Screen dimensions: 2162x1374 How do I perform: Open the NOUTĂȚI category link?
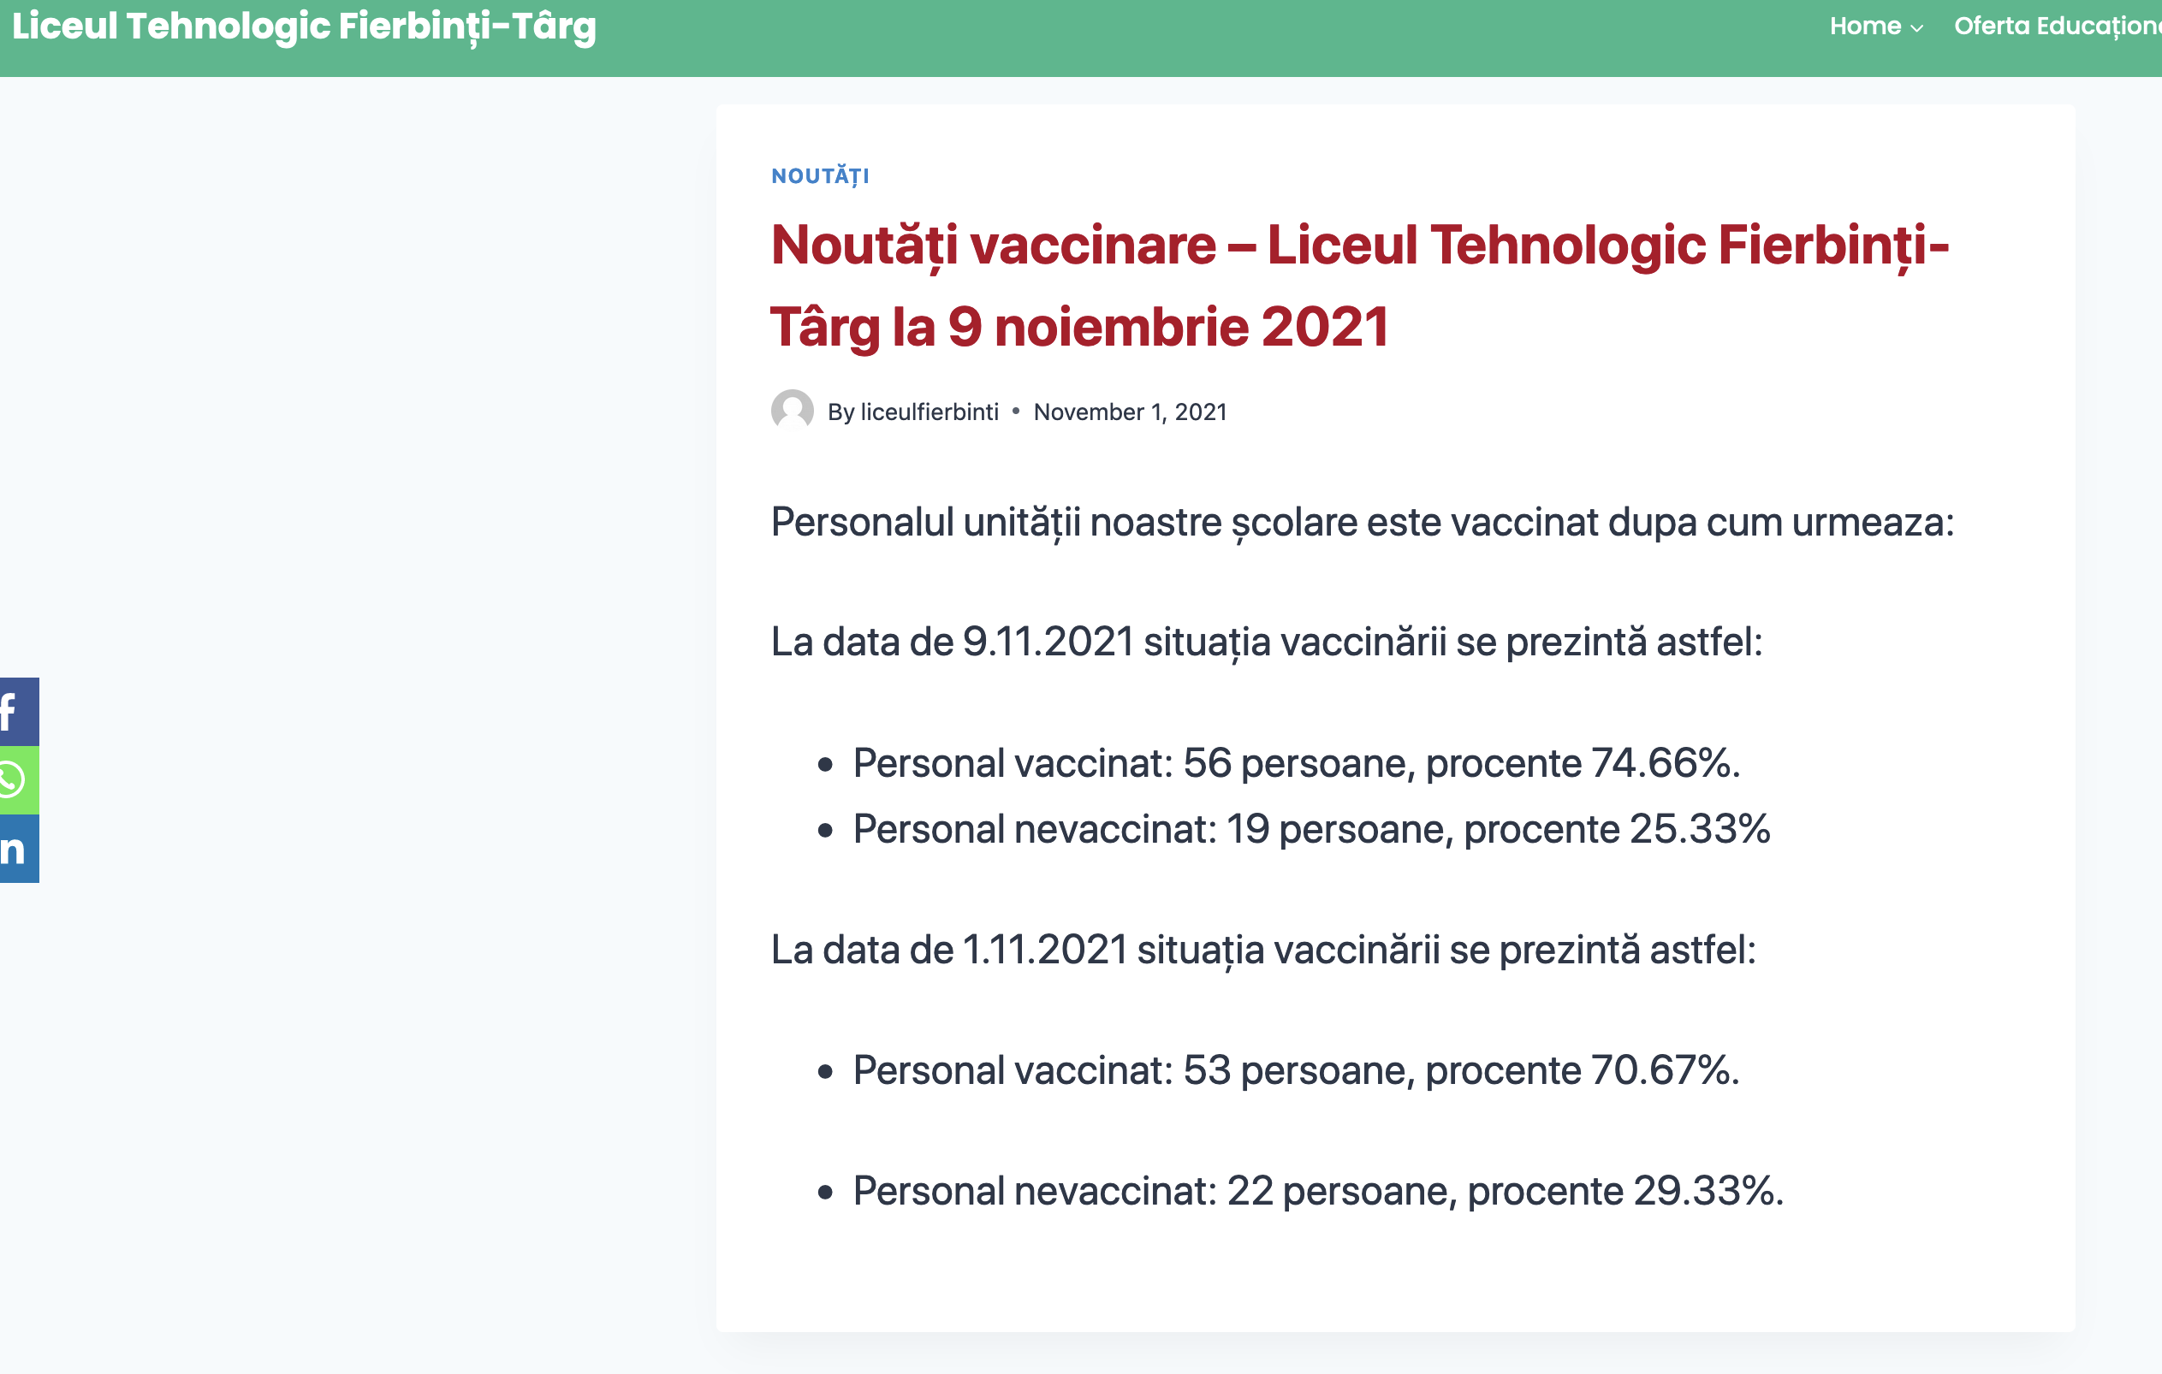tap(820, 176)
